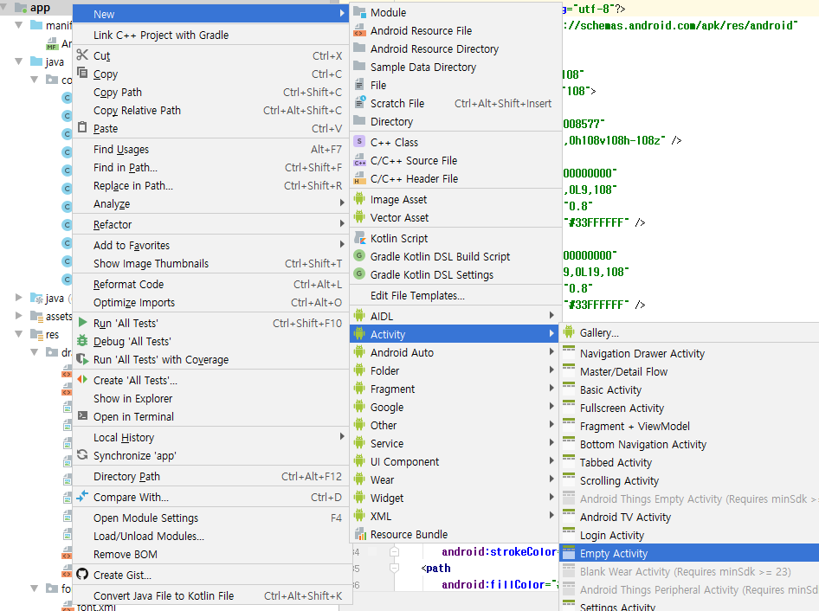Choose Android TV Activity template

tap(689, 517)
